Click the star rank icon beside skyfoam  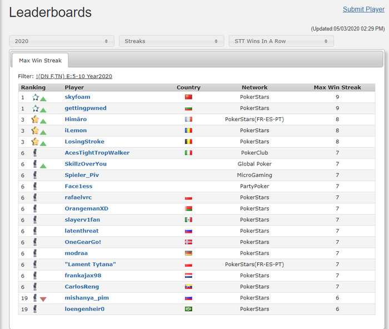point(36,97)
